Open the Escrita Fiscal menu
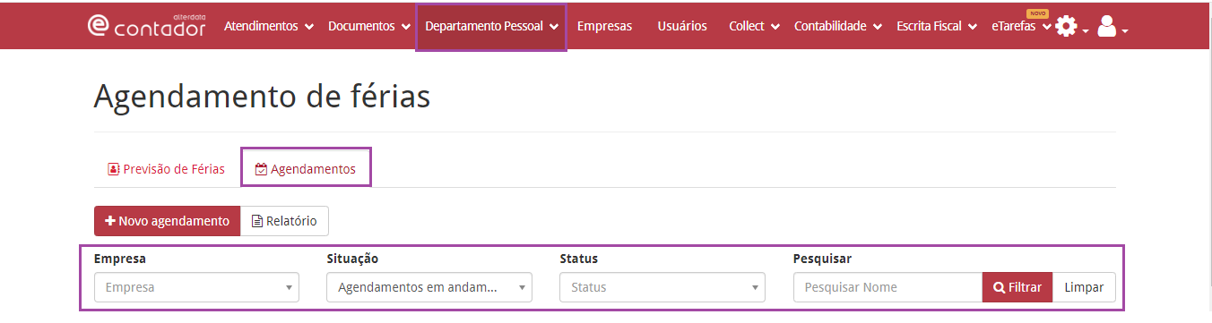This screenshot has width=1212, height=323. [x=937, y=27]
